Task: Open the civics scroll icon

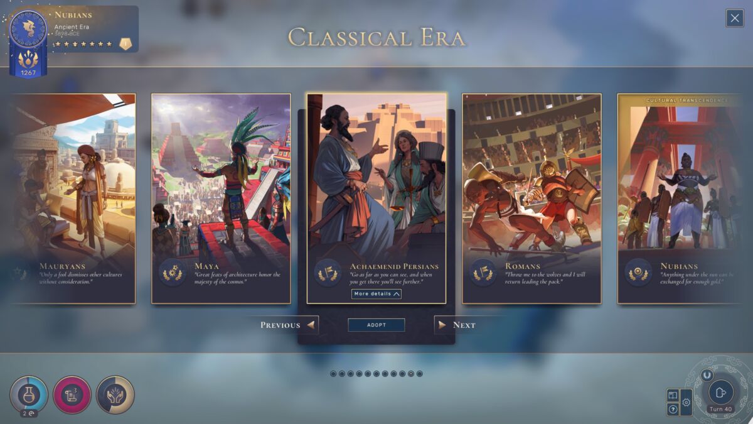Action: pyautogui.click(x=72, y=394)
